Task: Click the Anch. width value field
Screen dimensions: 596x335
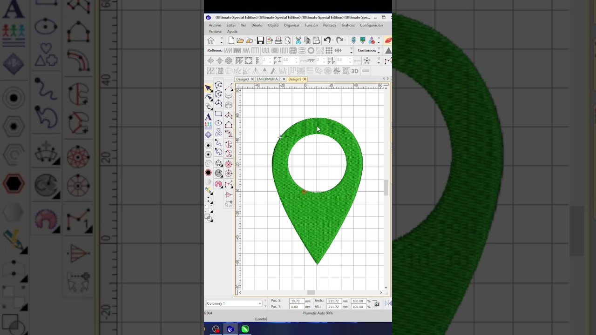Action: [334, 301]
